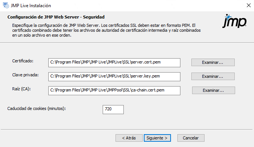The image size is (254, 147).
Task: Click the Certificado path input field
Action: tap(114, 63)
